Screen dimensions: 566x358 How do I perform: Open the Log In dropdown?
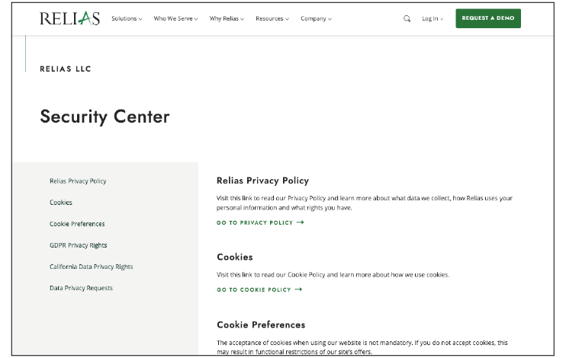point(433,18)
